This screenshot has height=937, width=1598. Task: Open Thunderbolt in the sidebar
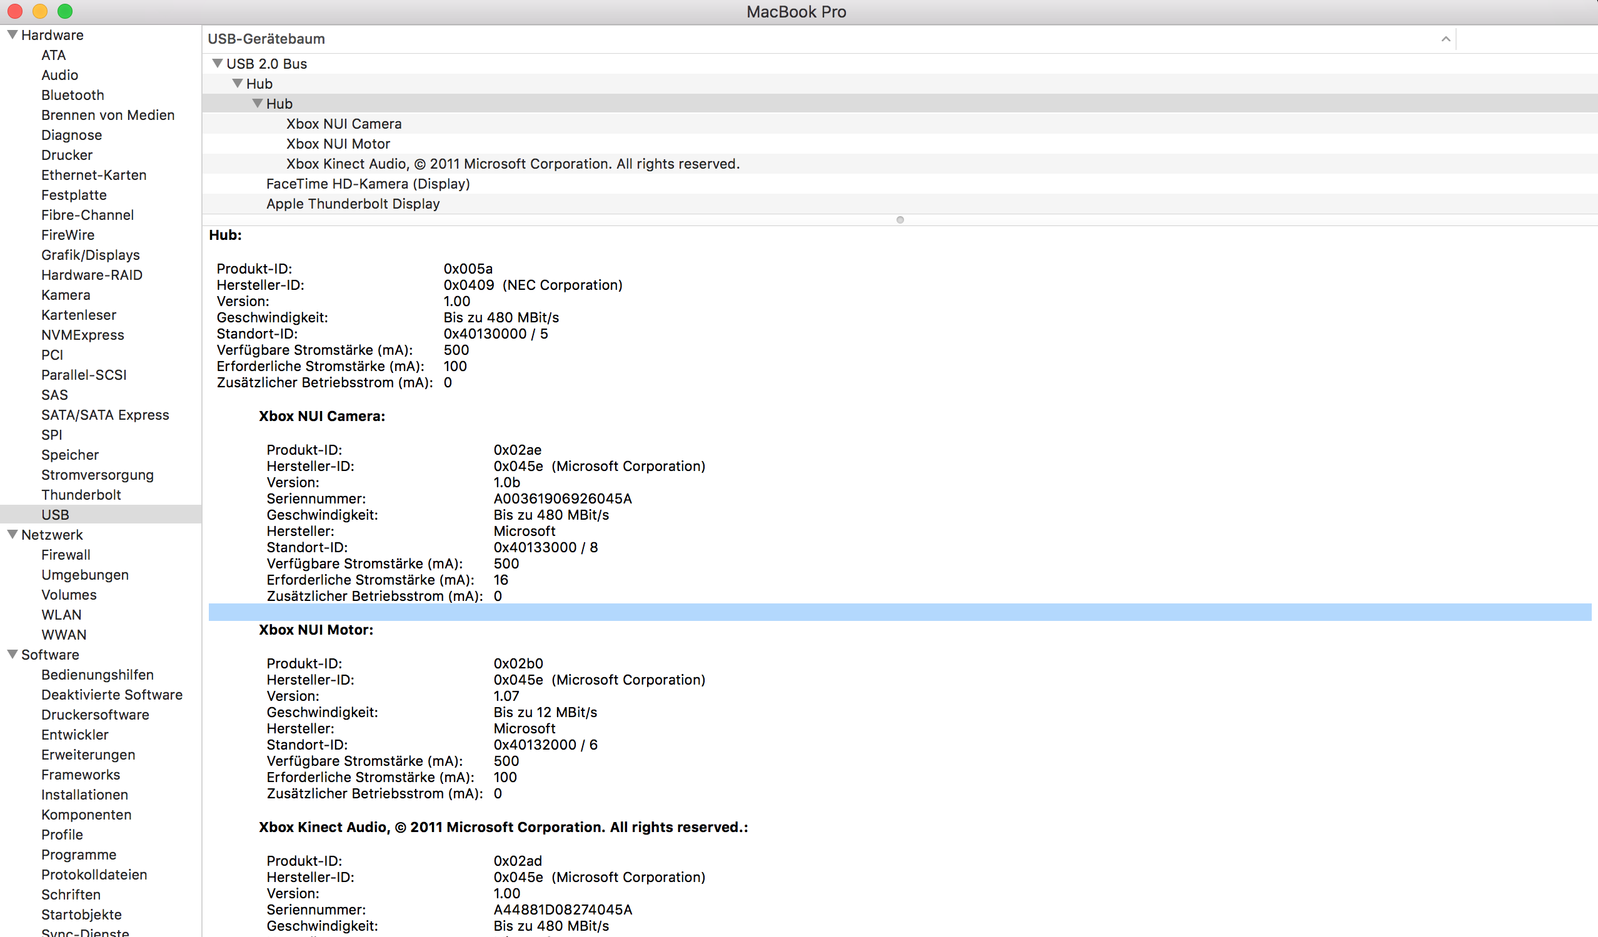tap(81, 494)
